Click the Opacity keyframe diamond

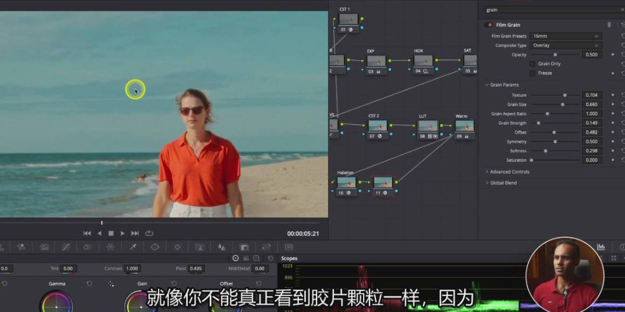[x=613, y=55]
